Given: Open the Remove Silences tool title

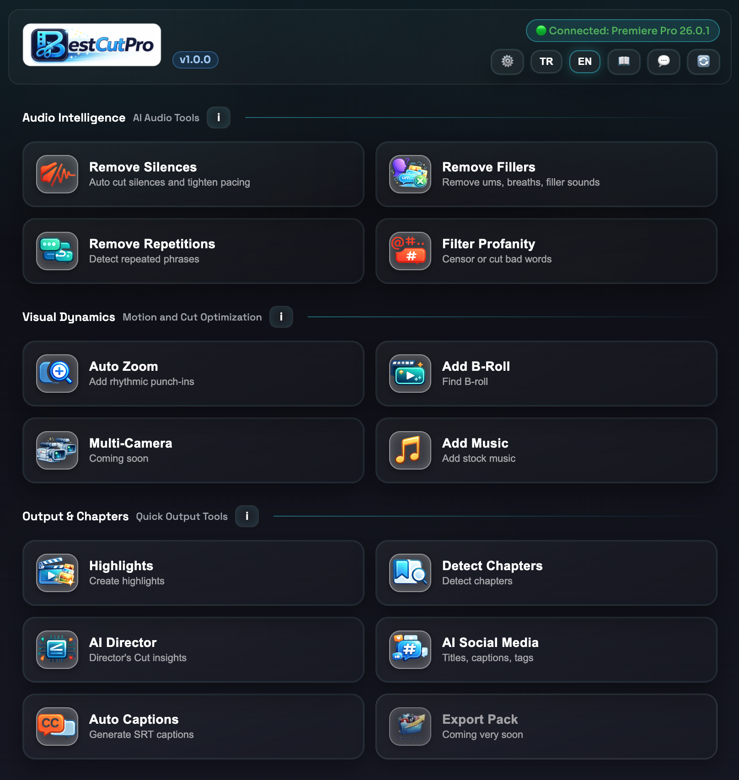Looking at the screenshot, I should point(143,167).
